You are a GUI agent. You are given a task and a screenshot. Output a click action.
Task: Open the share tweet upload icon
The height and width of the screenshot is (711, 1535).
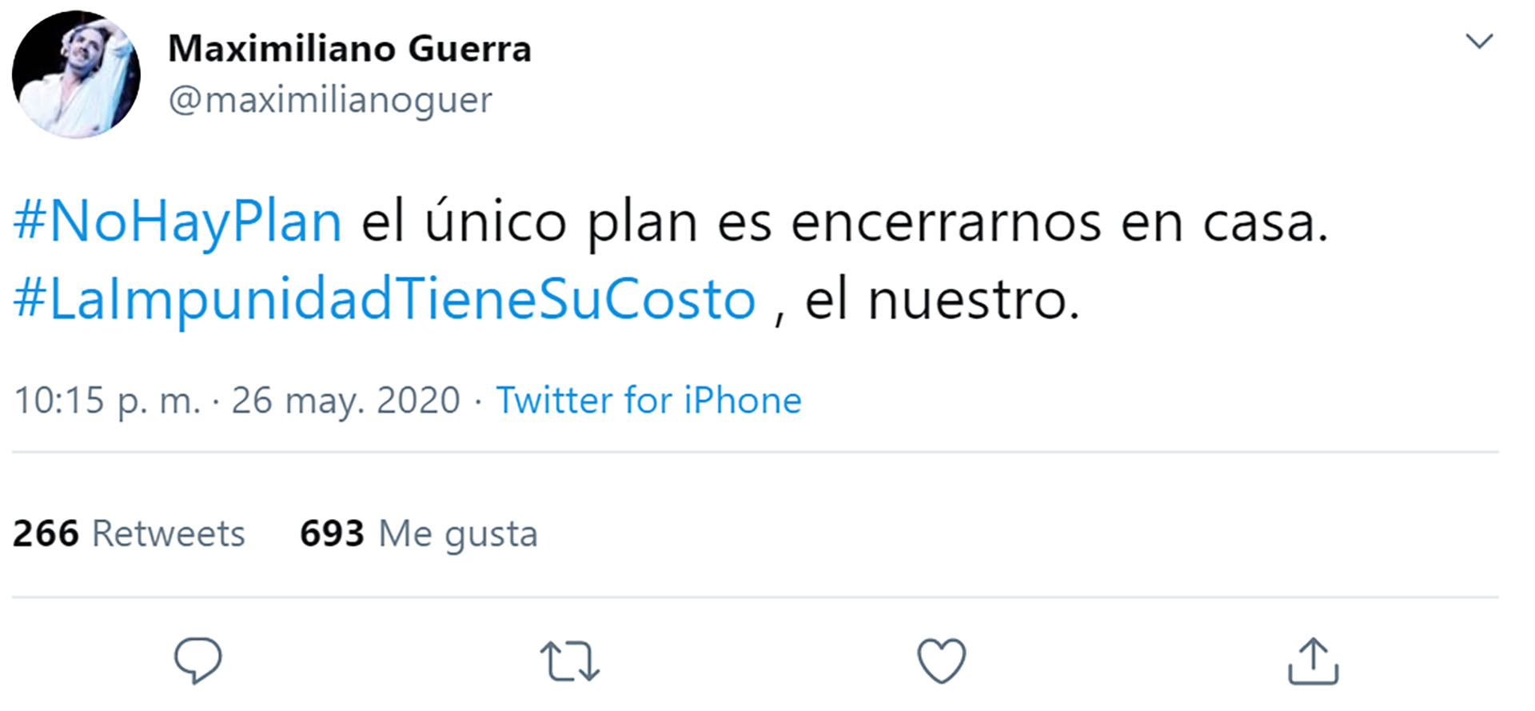coord(1313,661)
